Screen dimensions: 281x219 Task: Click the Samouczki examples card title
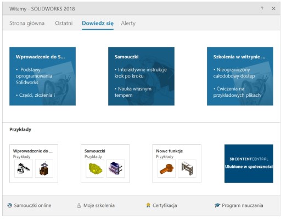95,151
